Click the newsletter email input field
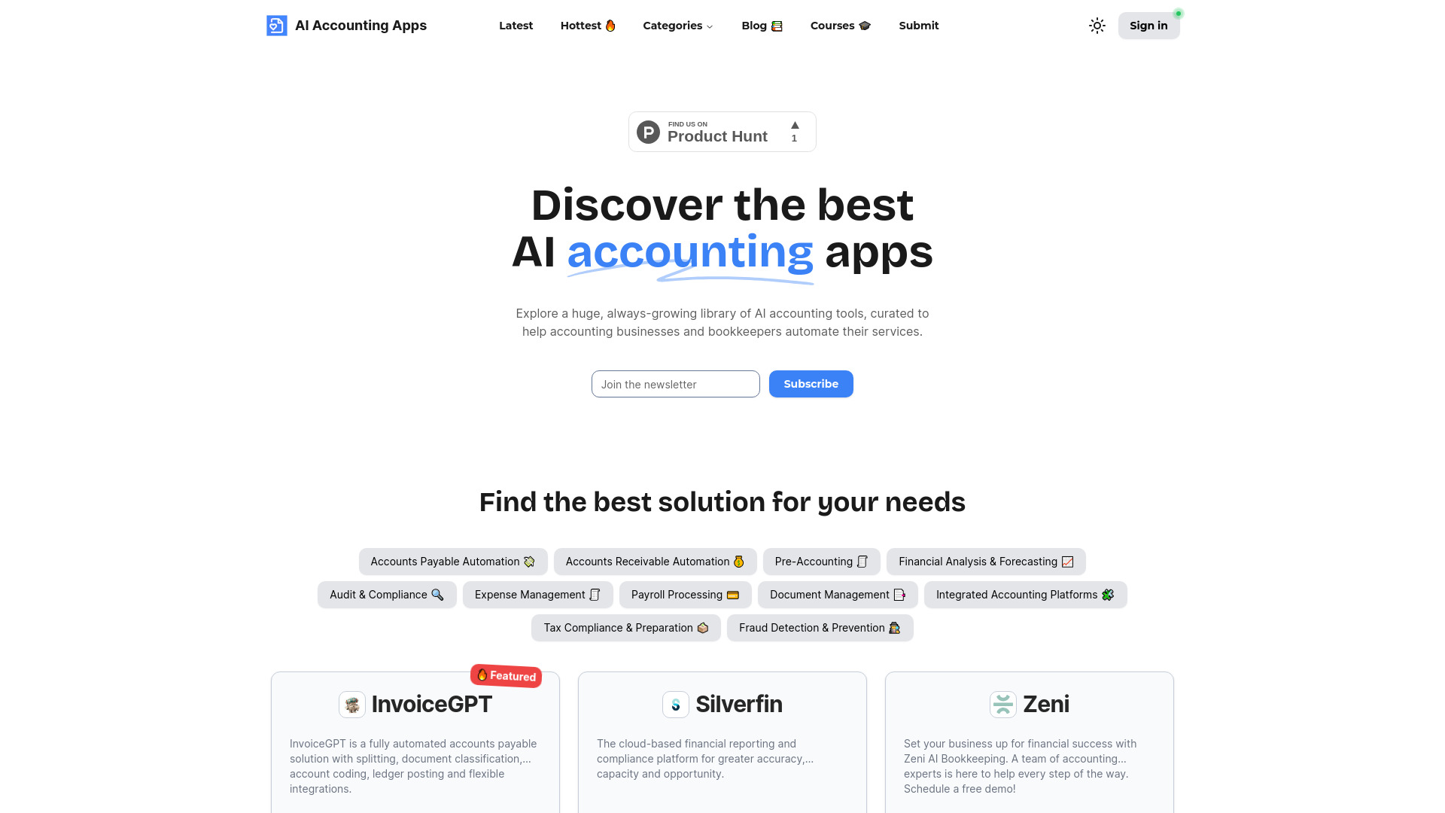This screenshot has height=813, width=1445. 675,384
